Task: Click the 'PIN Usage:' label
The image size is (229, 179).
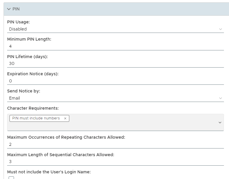Action: (x=18, y=22)
